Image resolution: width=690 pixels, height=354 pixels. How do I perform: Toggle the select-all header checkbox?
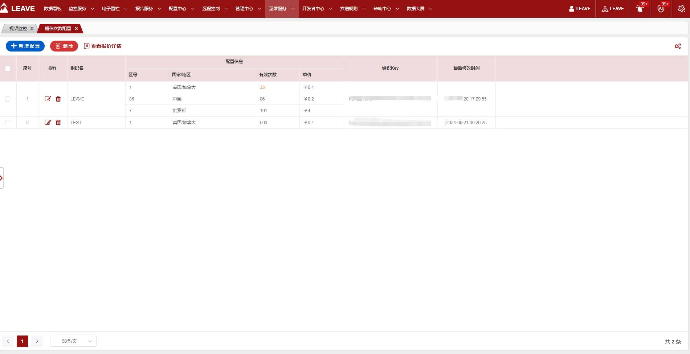coord(8,69)
